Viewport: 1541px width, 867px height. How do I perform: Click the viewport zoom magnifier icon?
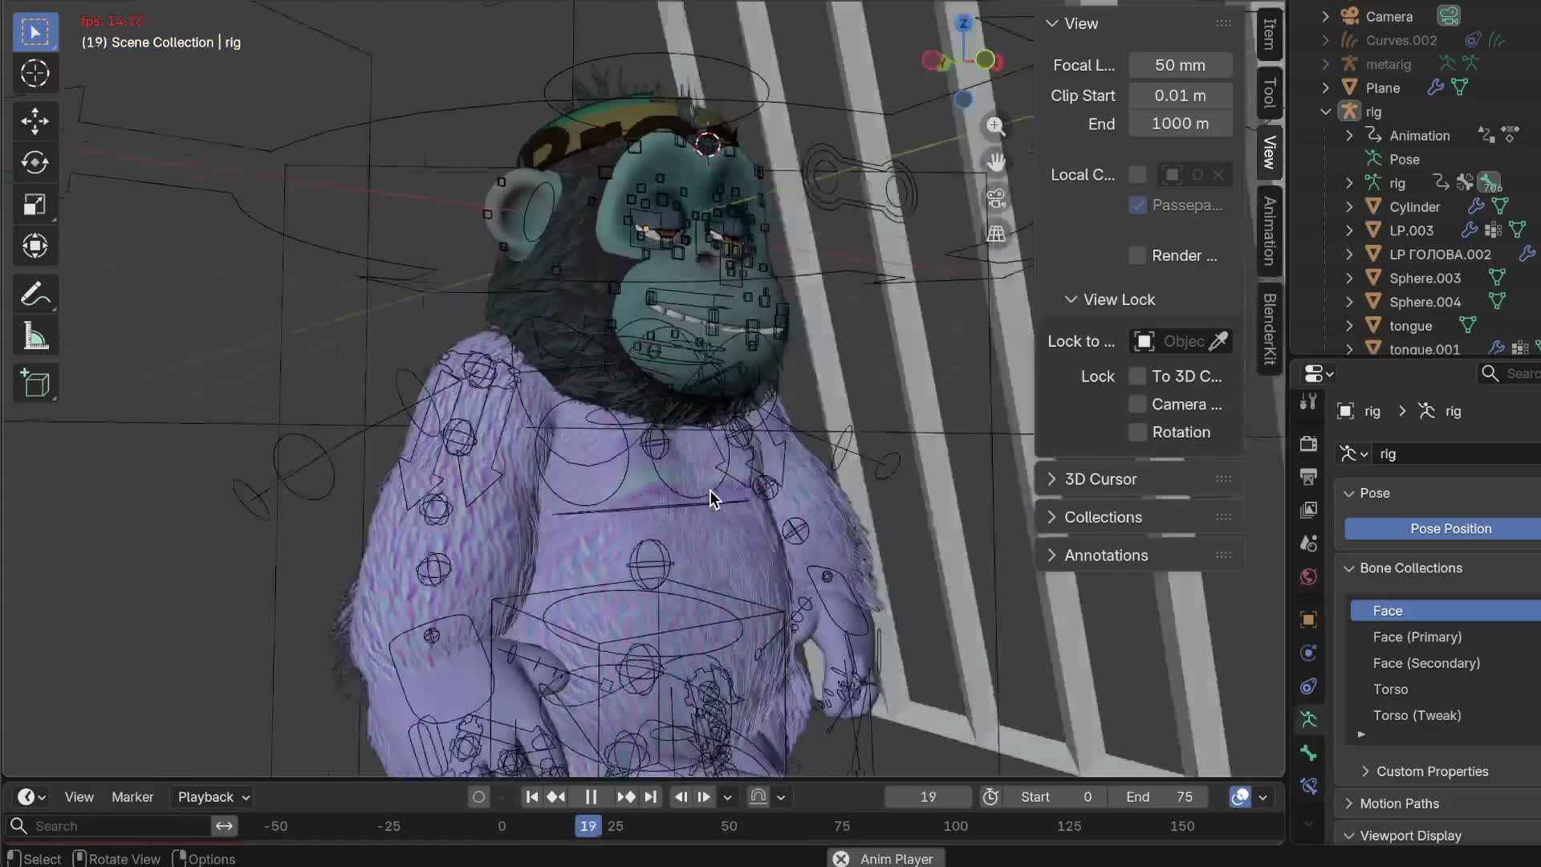[x=996, y=126]
